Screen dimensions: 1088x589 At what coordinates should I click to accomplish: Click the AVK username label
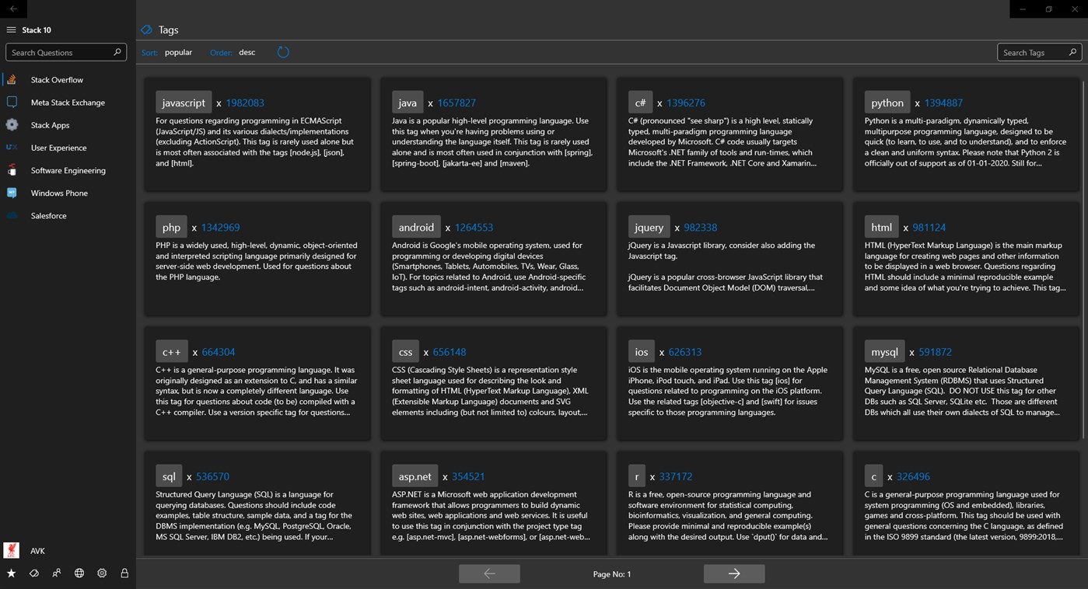pos(37,550)
